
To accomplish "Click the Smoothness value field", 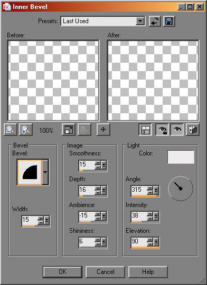I will 87,164.
